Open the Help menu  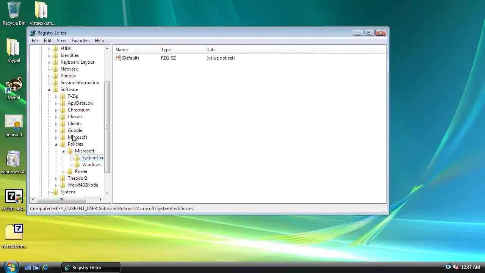(99, 41)
